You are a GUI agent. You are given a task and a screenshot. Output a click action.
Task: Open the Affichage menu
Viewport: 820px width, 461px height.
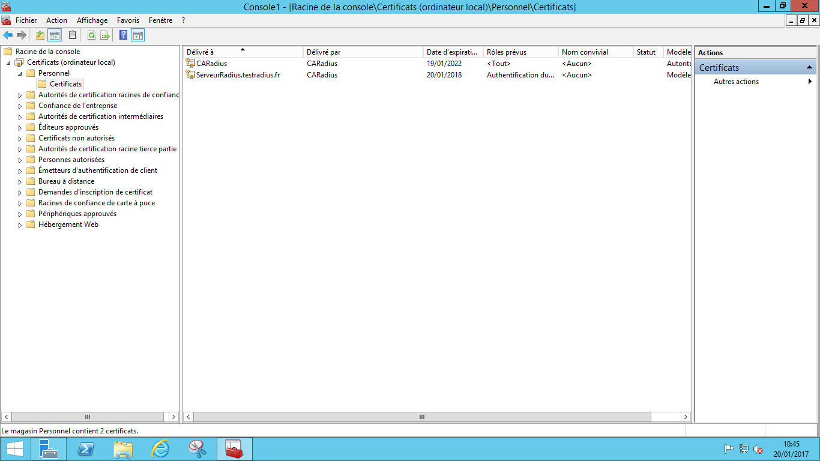[92, 20]
